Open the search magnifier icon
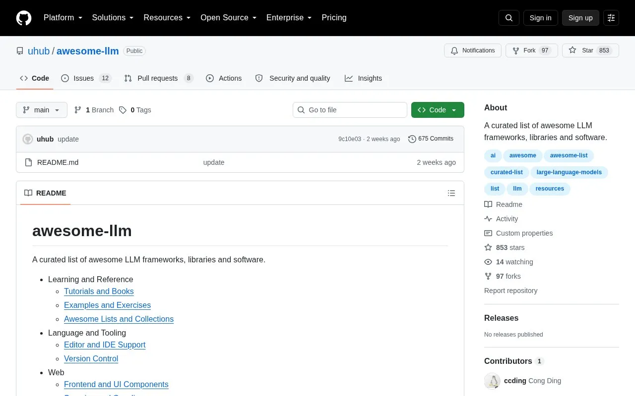 click(x=509, y=18)
